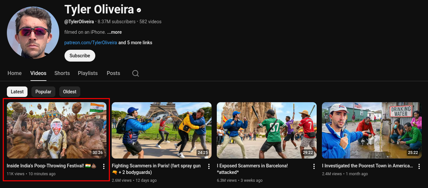Click the verified checkmark badge beside Tyler Oliveira
The width and height of the screenshot is (428, 188).
tap(139, 10)
